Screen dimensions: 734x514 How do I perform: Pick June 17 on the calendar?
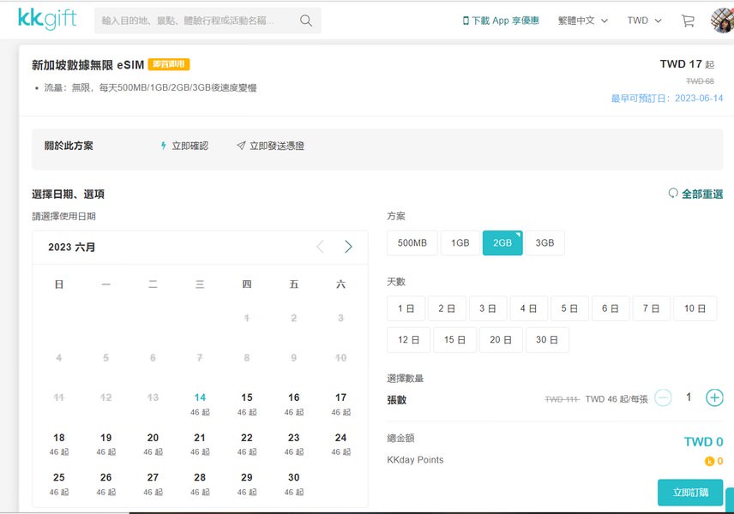click(x=340, y=404)
